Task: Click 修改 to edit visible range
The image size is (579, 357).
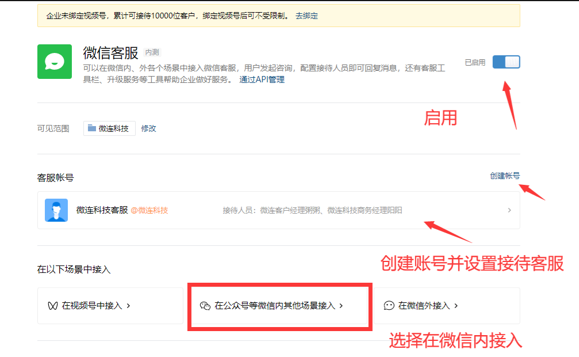Action: tap(148, 128)
